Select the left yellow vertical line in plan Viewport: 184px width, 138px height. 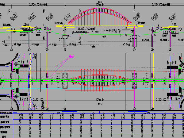pyautogui.click(x=47, y=80)
